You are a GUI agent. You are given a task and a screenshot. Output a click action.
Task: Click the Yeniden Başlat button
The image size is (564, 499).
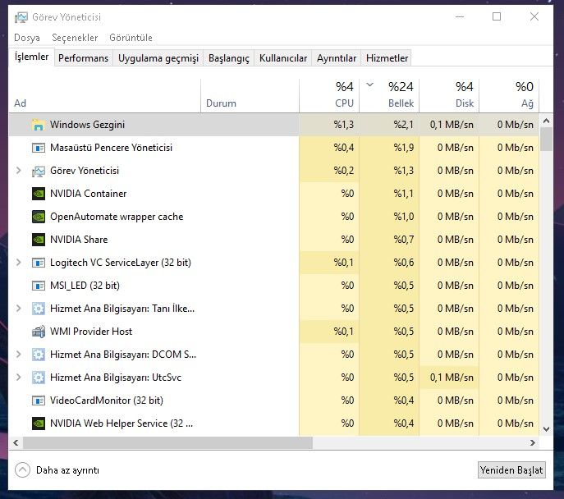click(x=511, y=470)
